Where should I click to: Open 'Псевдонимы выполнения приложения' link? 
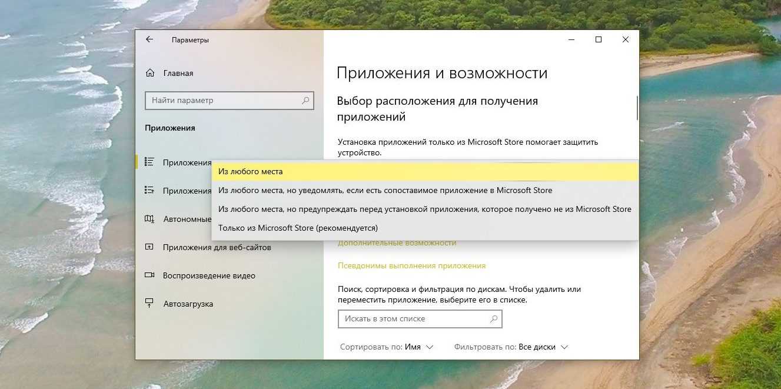[x=411, y=266]
